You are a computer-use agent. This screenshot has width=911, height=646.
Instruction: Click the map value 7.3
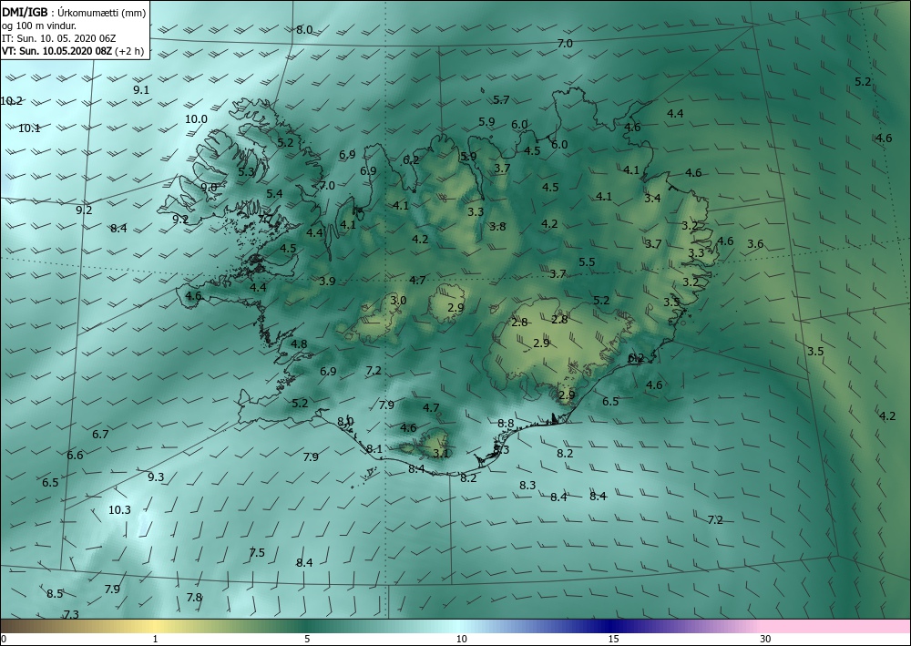pos(71,614)
